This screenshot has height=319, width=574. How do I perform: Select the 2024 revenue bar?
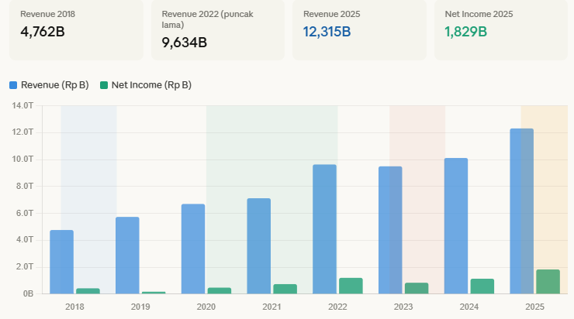(456, 226)
